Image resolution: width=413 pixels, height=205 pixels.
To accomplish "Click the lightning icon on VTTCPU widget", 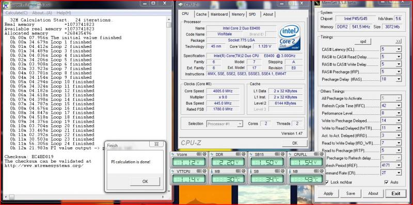I will (173, 172).
